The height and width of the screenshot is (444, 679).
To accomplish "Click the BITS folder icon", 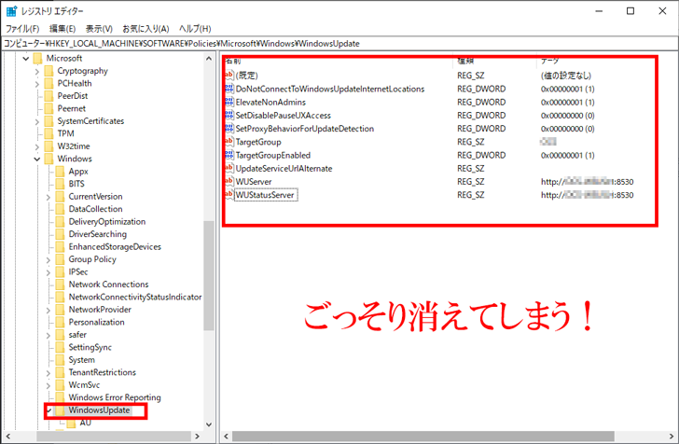I will (61, 184).
